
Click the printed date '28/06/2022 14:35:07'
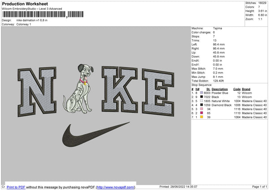click(x=184, y=186)
